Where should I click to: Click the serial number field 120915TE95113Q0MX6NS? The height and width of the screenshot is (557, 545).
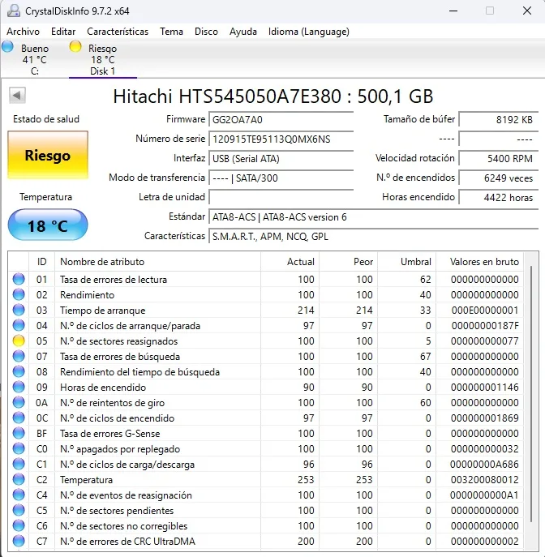tap(281, 139)
